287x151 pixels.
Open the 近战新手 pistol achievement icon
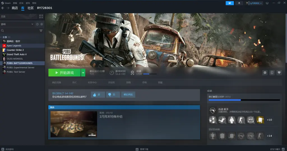pyautogui.click(x=213, y=111)
